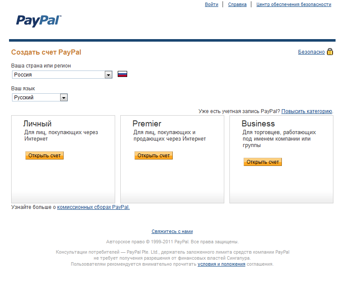Image resolution: width=342 pixels, height=282 pixels.
Task: Expand the country dropdown showing Россия
Action: 108,75
